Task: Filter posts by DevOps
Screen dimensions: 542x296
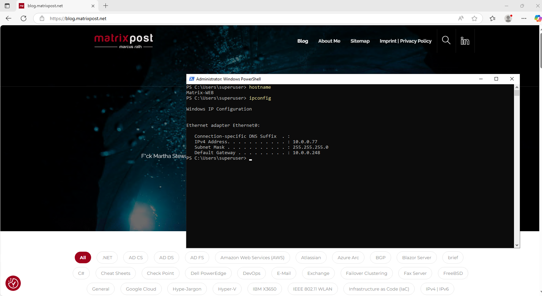Action: (252, 273)
